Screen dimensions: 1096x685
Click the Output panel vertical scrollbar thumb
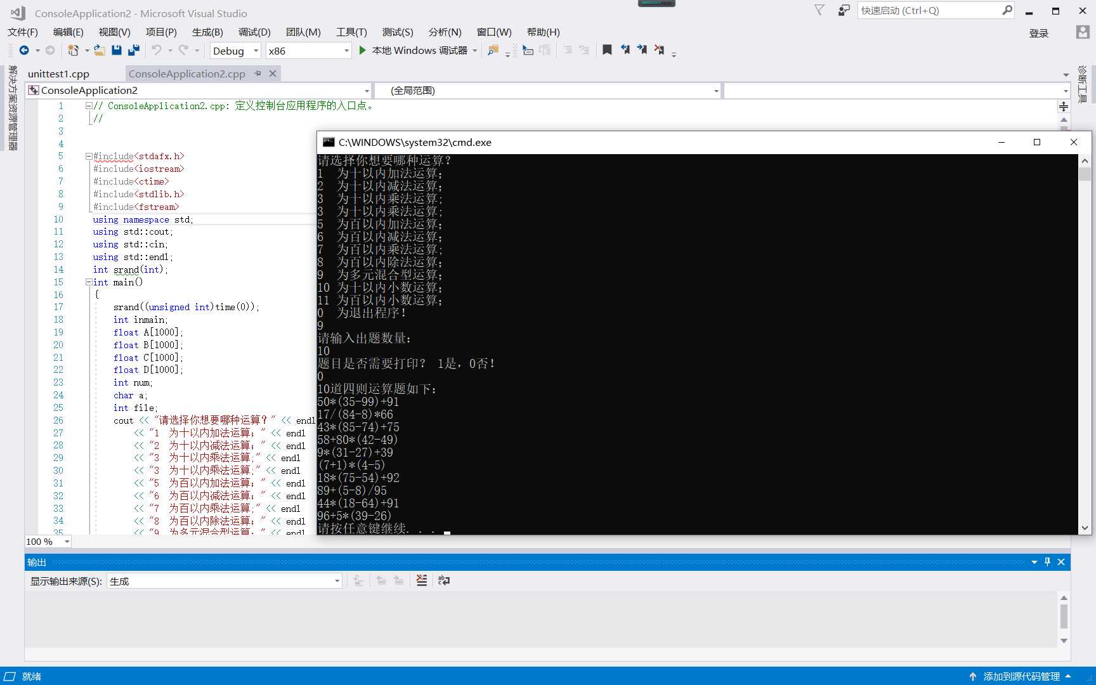1064,616
